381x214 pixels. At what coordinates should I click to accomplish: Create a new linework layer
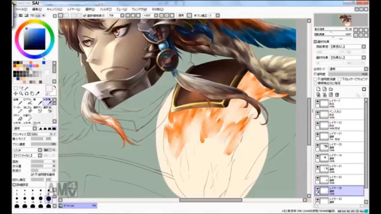coord(324,89)
